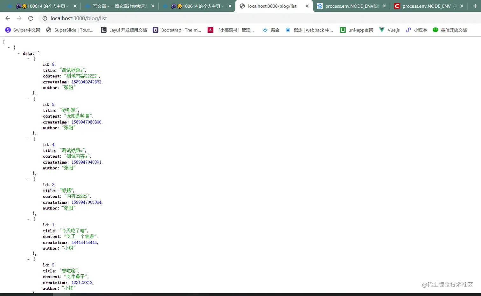The height and width of the screenshot is (296, 481).
Task: Click createtime value 1589947040391
Action: point(87,162)
